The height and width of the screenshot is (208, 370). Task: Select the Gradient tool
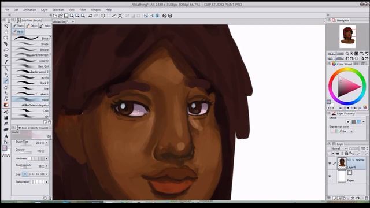[x=6, y=117]
